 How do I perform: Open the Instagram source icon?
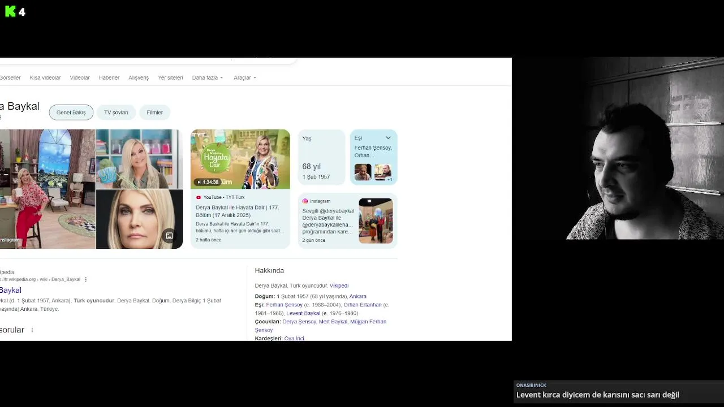coord(305,201)
